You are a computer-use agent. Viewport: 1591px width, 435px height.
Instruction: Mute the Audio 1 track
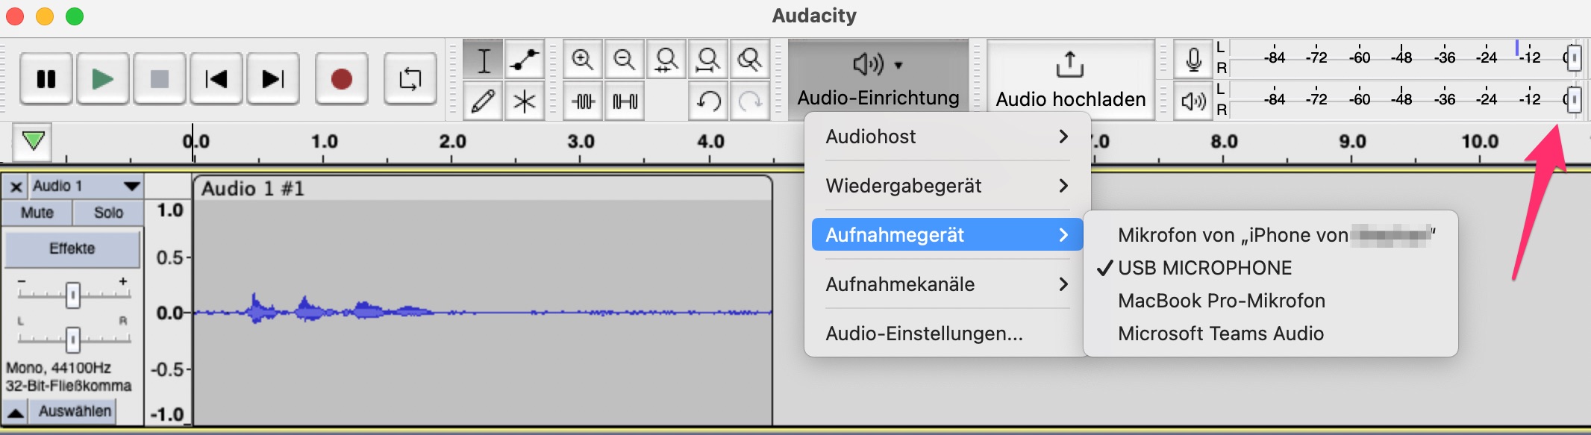[x=37, y=213]
